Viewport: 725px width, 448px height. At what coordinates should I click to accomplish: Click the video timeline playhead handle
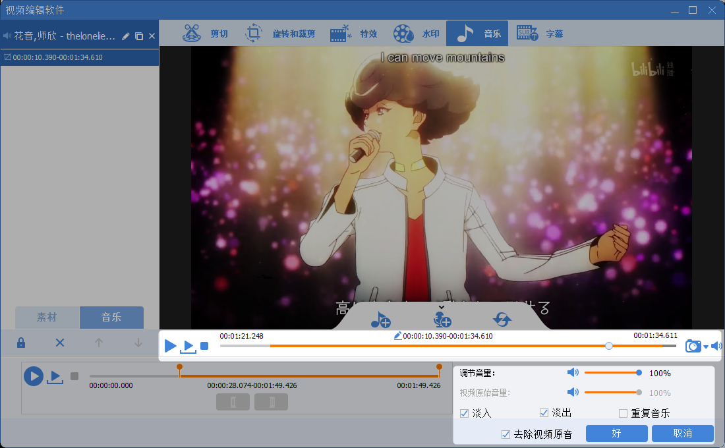(x=609, y=346)
